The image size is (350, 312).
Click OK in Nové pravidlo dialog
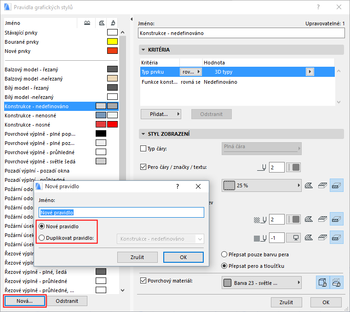pos(183,257)
